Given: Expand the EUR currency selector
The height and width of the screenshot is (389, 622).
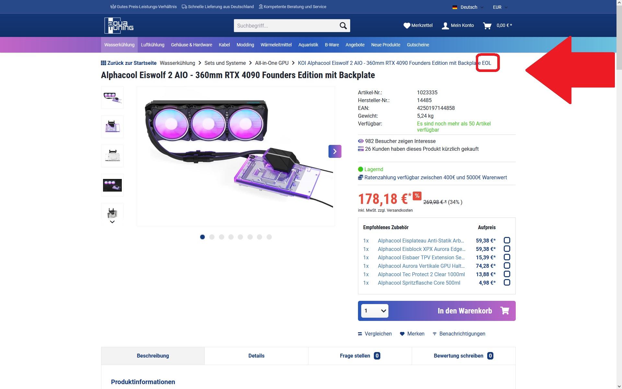Looking at the screenshot, I should 500,7.
